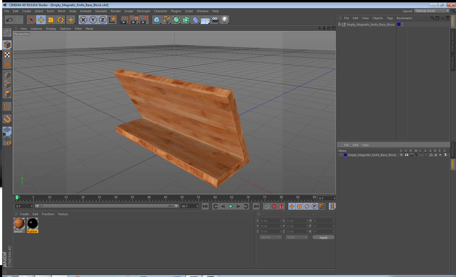This screenshot has height=277, width=456.
Task: Open Material Manager Texture menu
Action: click(63, 214)
